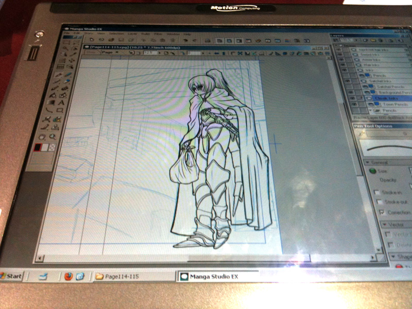Uncheck the Correction checkbox

382,212
